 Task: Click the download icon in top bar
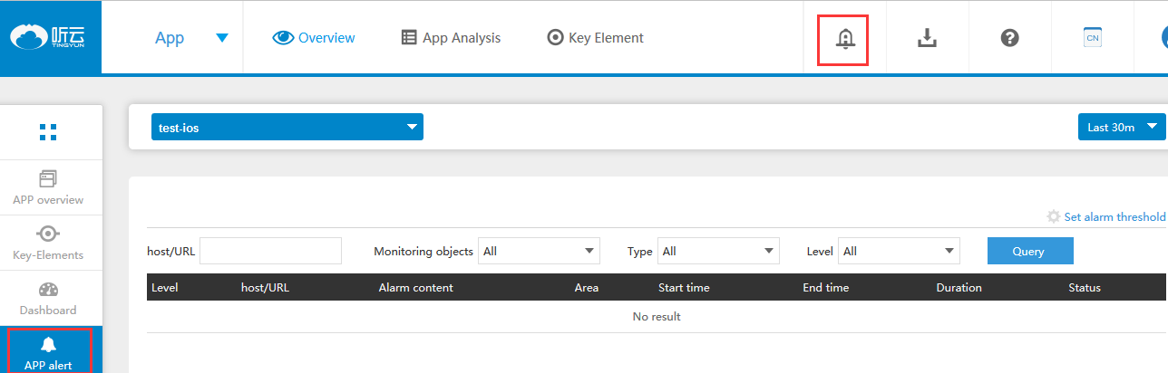click(x=927, y=38)
